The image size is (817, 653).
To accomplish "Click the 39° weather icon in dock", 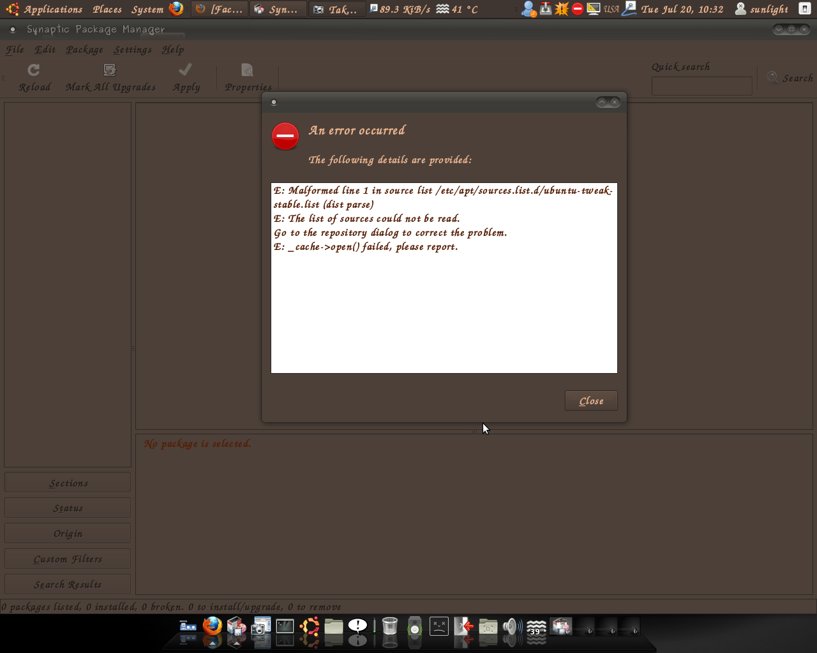I will [537, 628].
